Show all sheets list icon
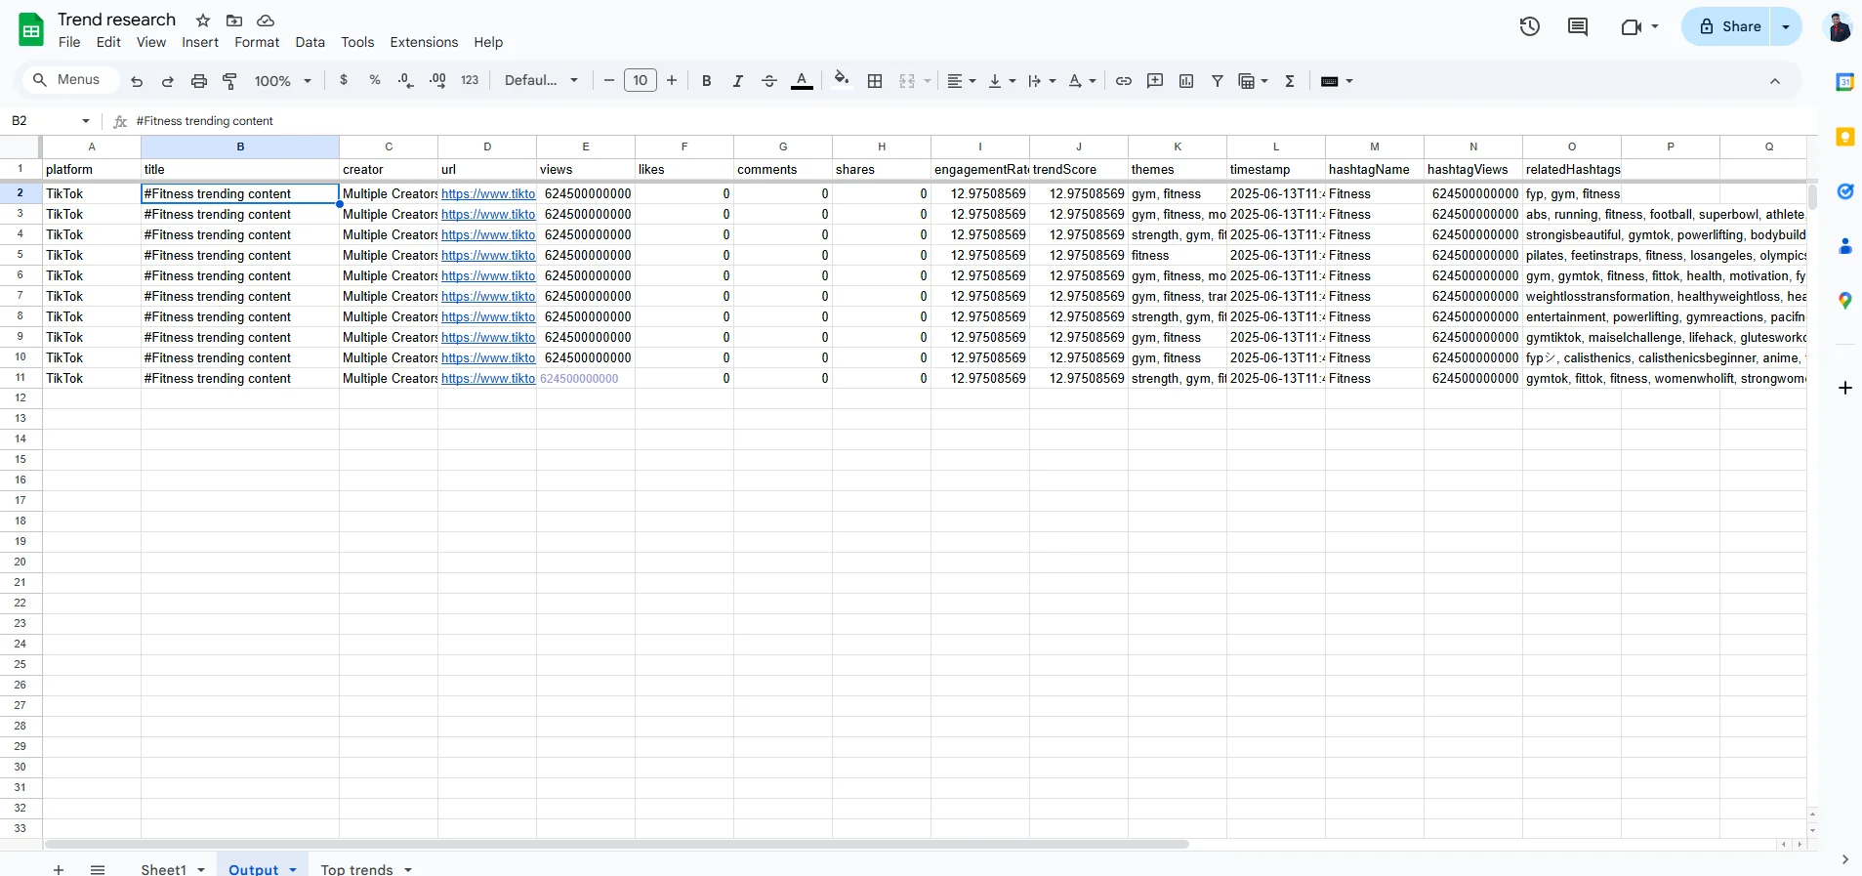This screenshot has width=1862, height=876. pyautogui.click(x=98, y=869)
